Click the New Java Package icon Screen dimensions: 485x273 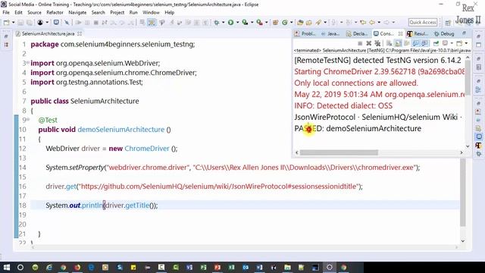click(275, 22)
